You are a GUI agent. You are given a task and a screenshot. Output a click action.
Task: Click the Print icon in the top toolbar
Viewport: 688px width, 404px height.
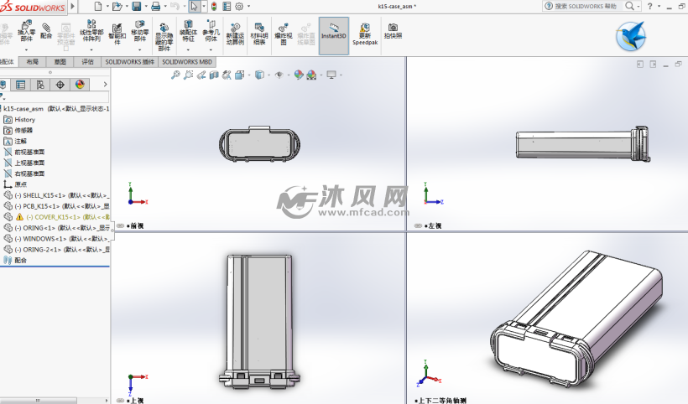pos(155,7)
